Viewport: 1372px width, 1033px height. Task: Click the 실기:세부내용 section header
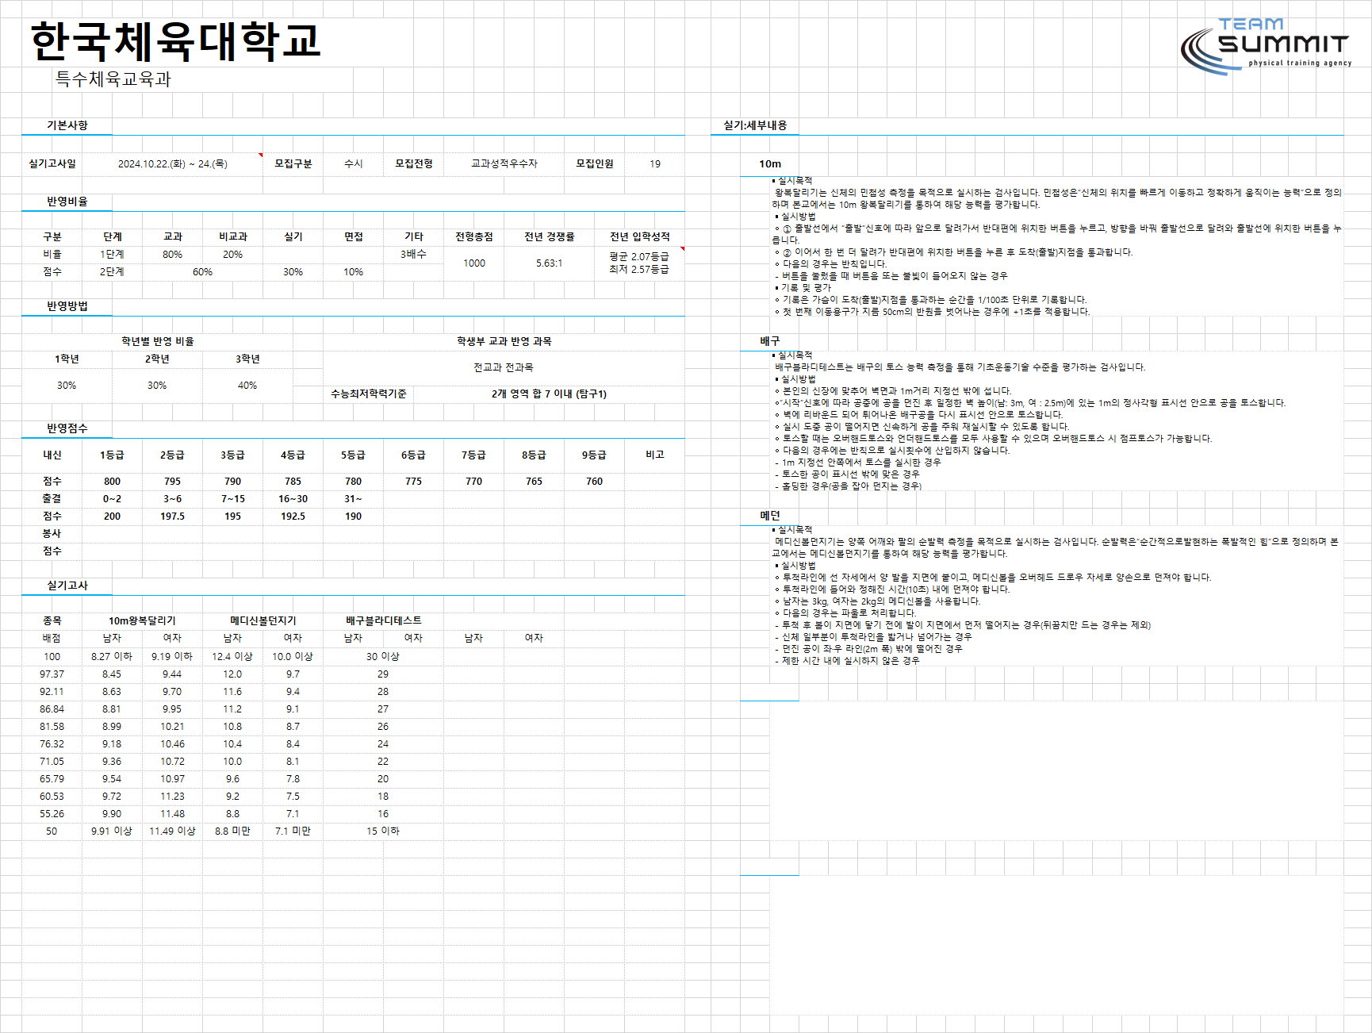(x=755, y=125)
